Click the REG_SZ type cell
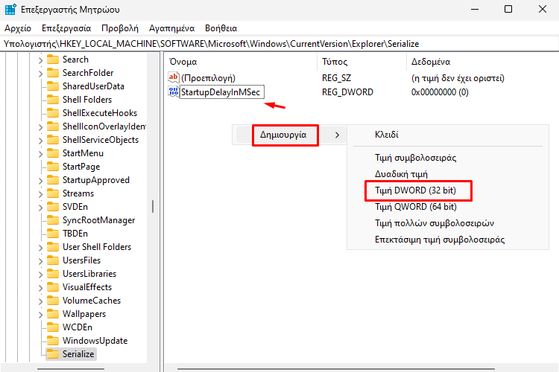Image resolution: width=559 pixels, height=372 pixels. click(x=336, y=78)
